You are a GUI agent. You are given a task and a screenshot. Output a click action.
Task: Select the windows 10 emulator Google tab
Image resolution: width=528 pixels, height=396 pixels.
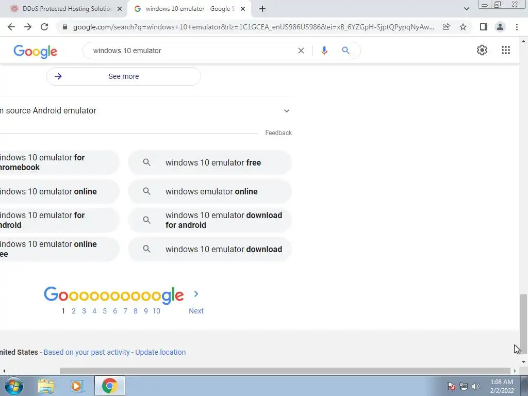pyautogui.click(x=190, y=9)
